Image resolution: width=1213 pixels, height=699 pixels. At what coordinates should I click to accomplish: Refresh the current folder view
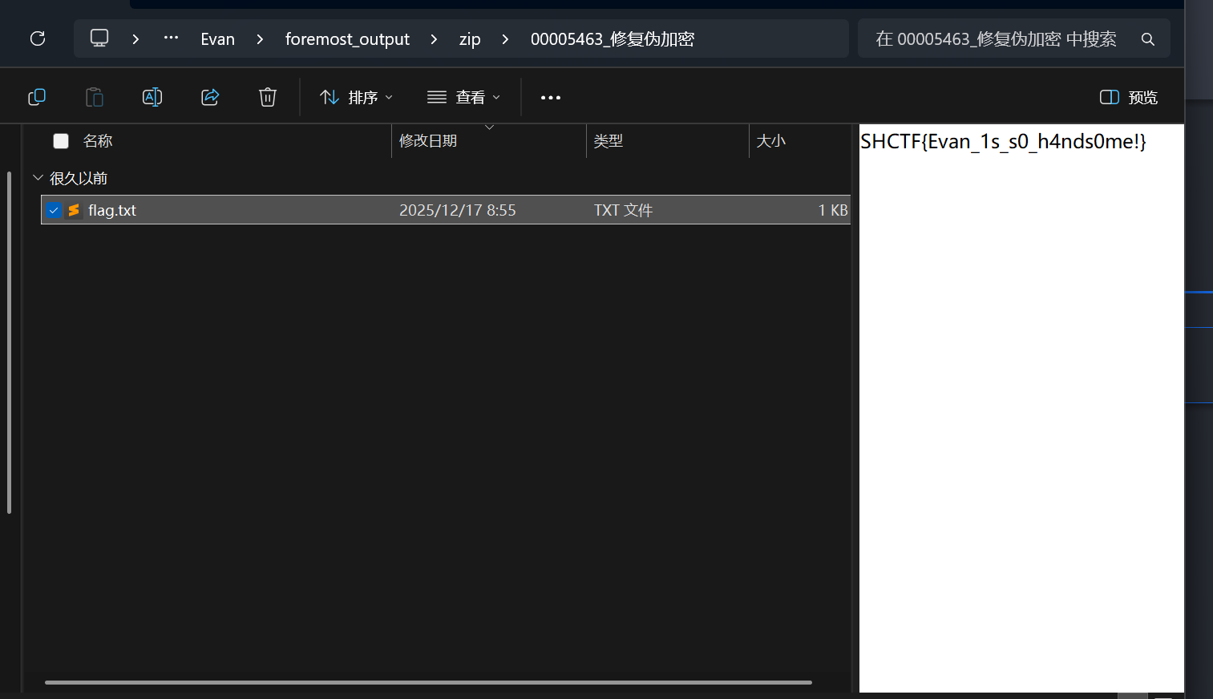point(38,38)
